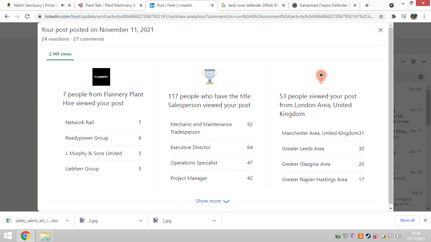
Task: Expand analytics with Show more
Action: [213, 201]
